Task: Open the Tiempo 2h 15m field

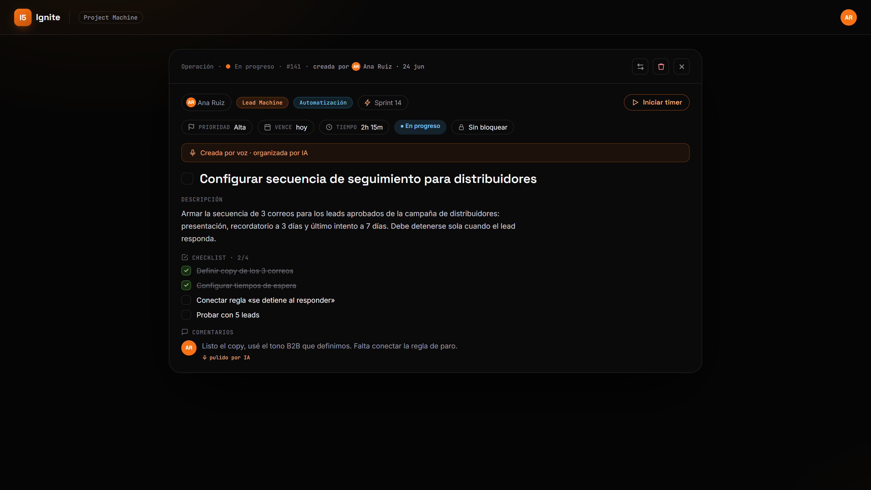Action: point(354,127)
